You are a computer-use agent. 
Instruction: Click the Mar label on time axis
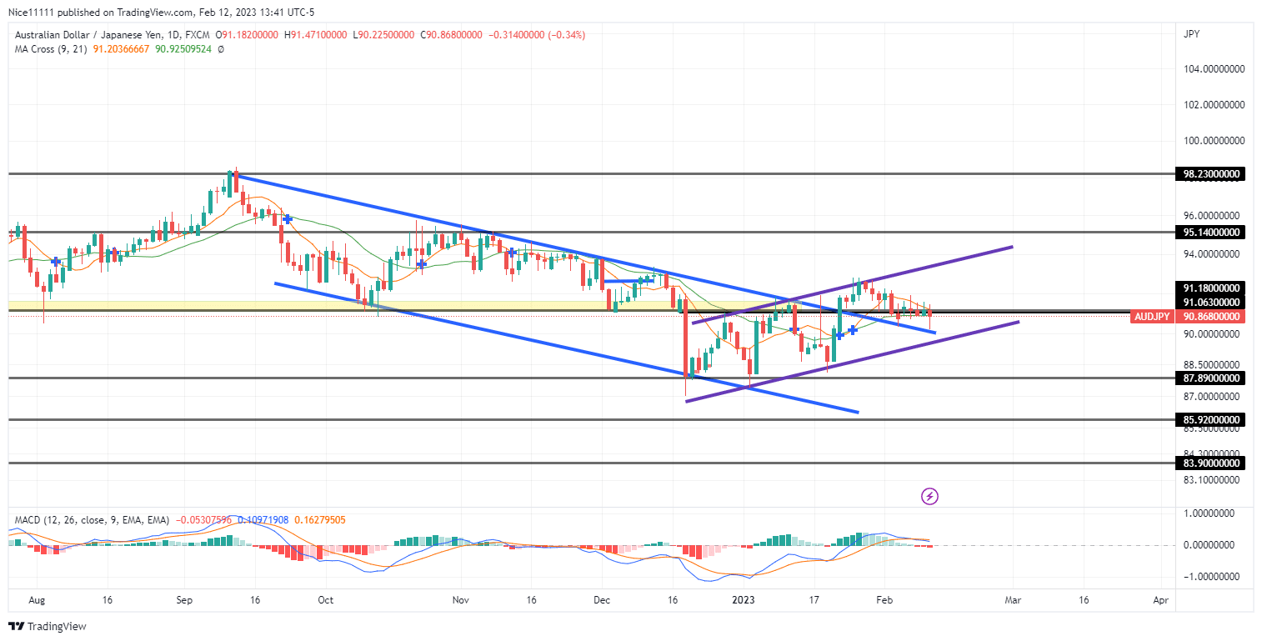point(1013,599)
